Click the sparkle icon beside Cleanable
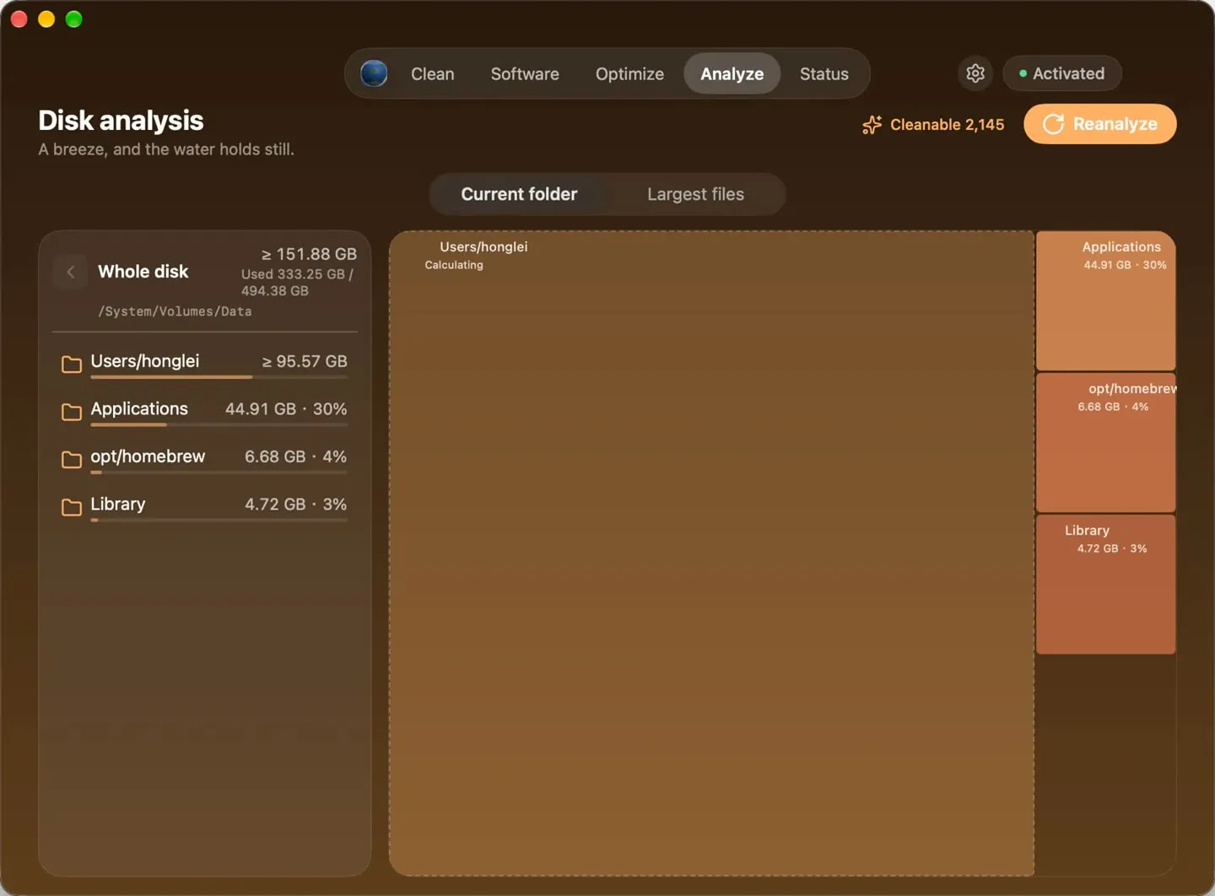 click(x=872, y=125)
